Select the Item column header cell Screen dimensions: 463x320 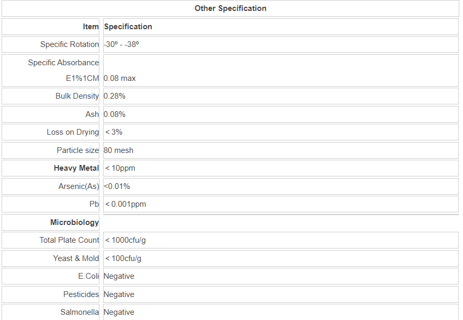pos(91,27)
